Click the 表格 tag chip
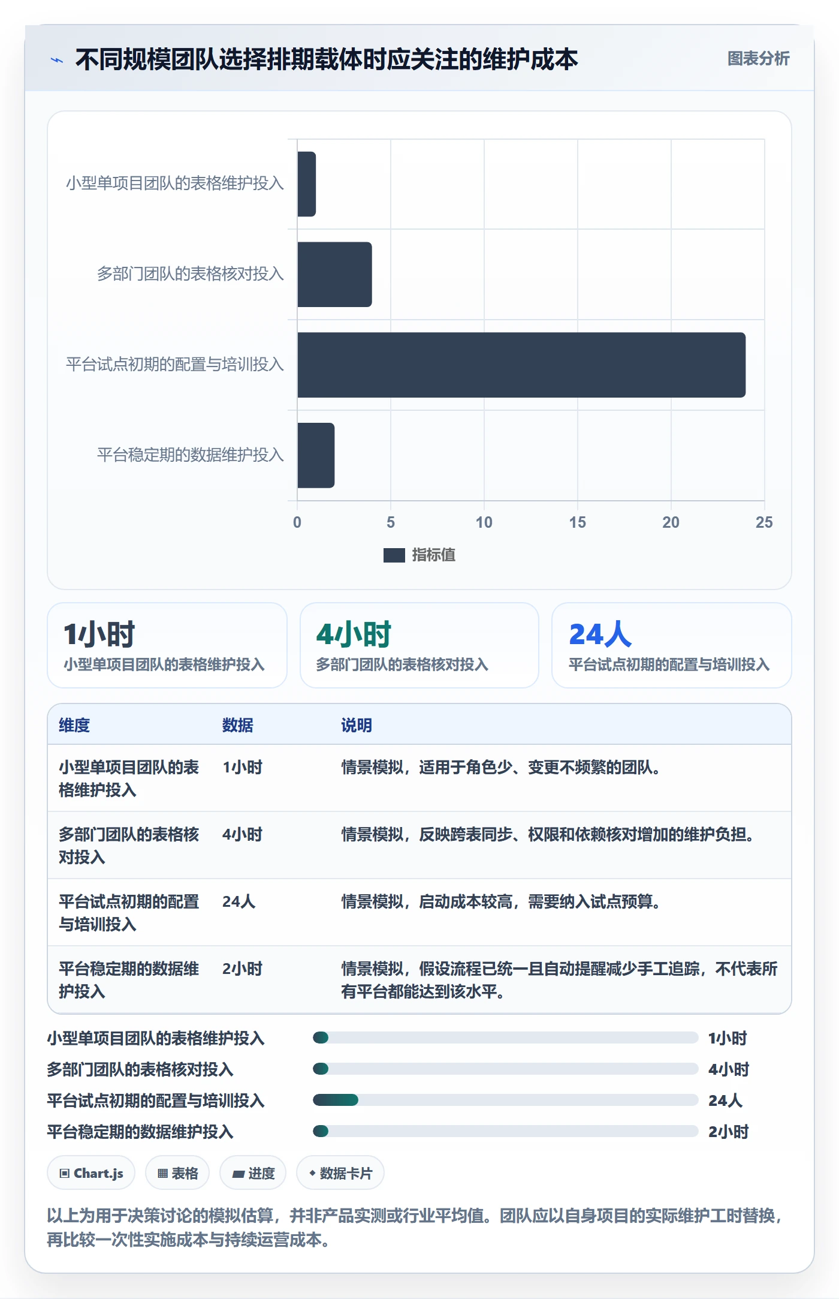This screenshot has width=839, height=1299. point(177,1172)
